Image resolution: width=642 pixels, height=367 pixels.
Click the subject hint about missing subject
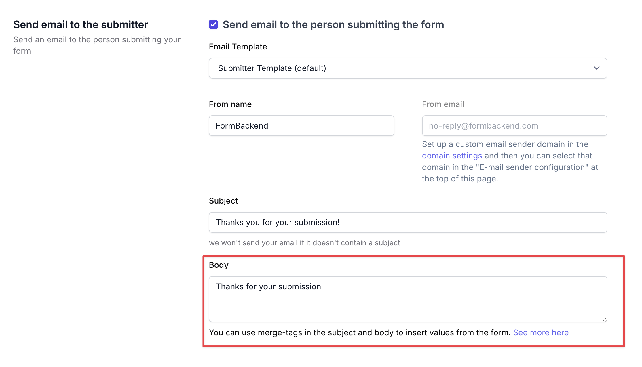point(304,243)
